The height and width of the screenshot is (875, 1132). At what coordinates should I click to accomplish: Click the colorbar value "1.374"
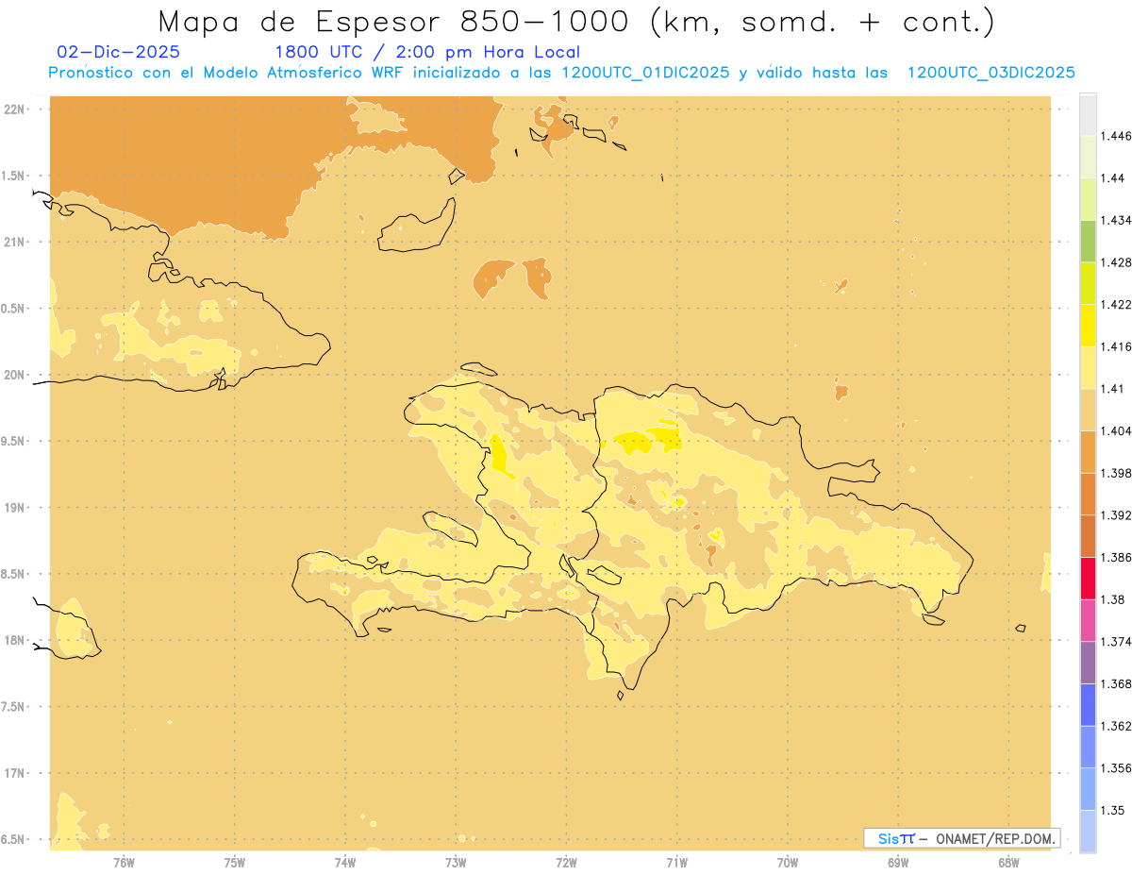(x=1116, y=642)
